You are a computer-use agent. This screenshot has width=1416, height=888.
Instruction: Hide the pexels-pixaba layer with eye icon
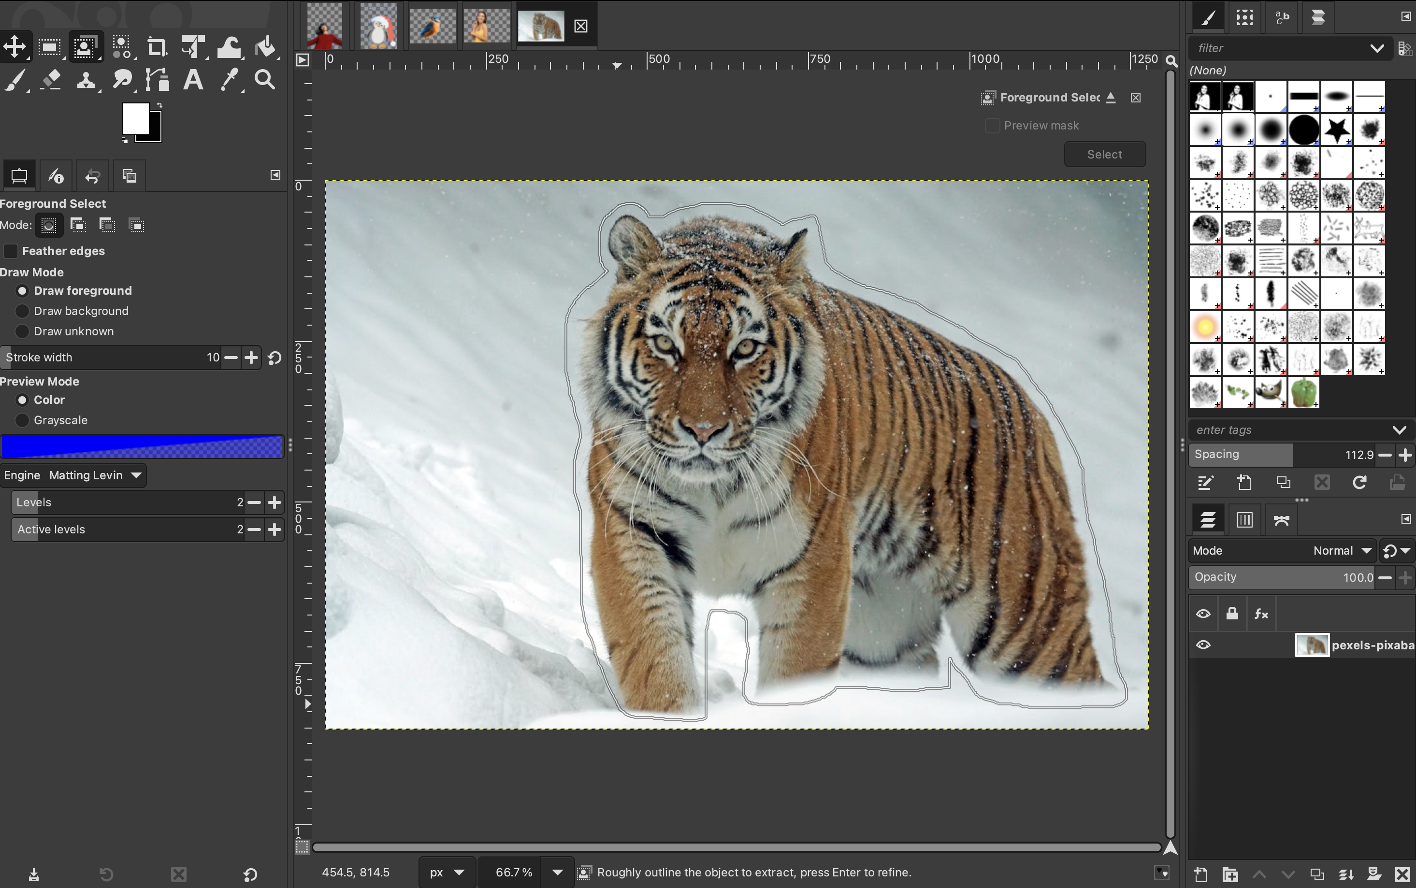tap(1203, 645)
